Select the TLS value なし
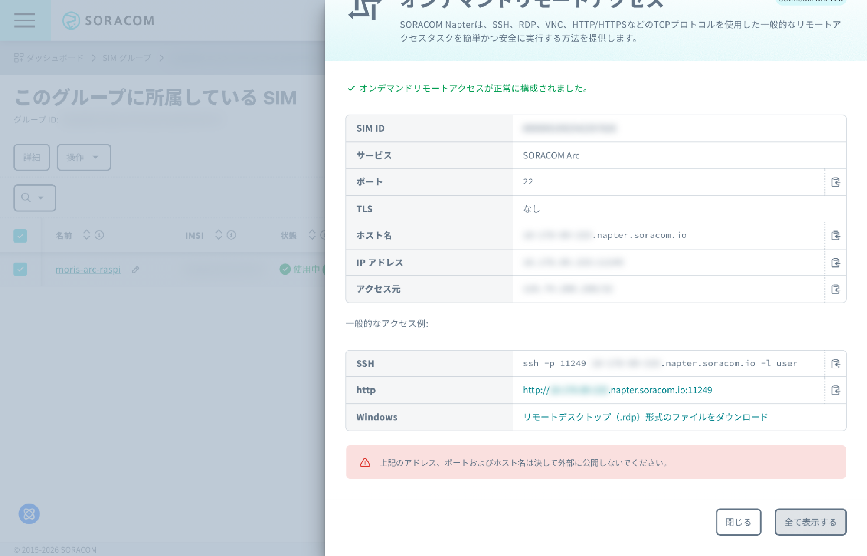The width and height of the screenshot is (867, 556). (531, 209)
